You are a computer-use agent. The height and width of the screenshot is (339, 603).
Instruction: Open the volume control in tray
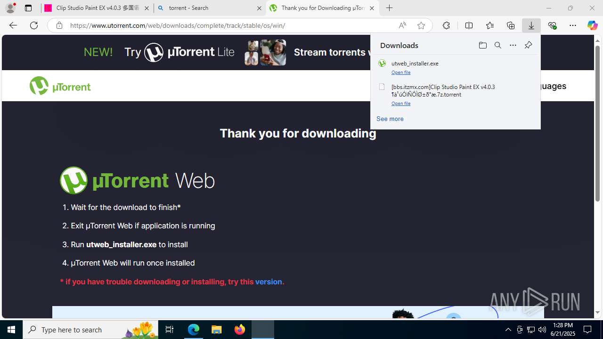pos(542,330)
